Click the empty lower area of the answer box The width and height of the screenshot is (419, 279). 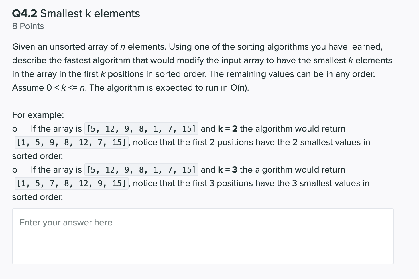(x=203, y=248)
